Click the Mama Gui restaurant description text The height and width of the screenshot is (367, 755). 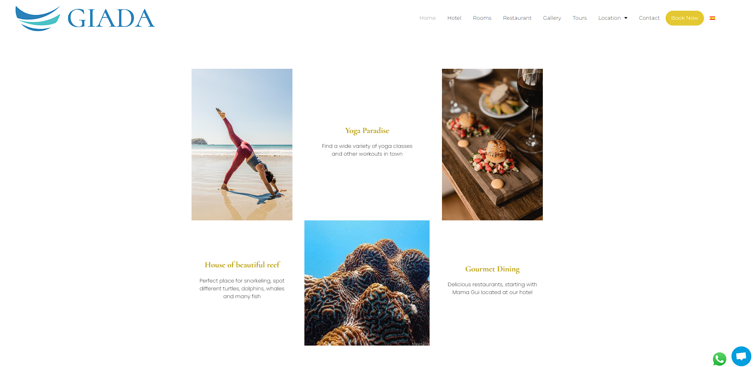(492, 288)
